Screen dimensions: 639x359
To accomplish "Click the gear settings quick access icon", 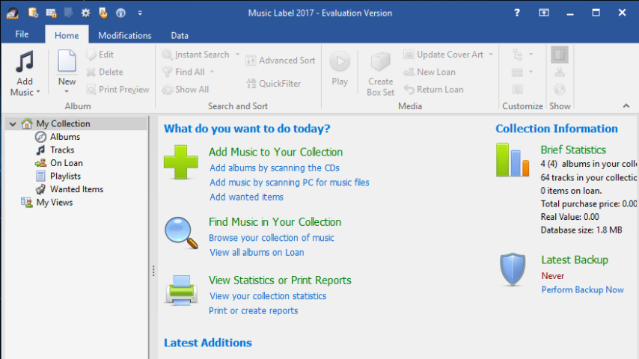I will 85,13.
